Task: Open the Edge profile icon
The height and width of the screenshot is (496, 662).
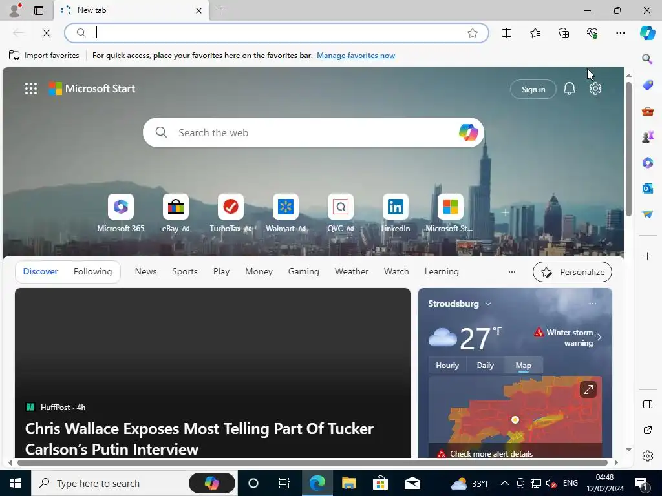Action: pos(16,10)
